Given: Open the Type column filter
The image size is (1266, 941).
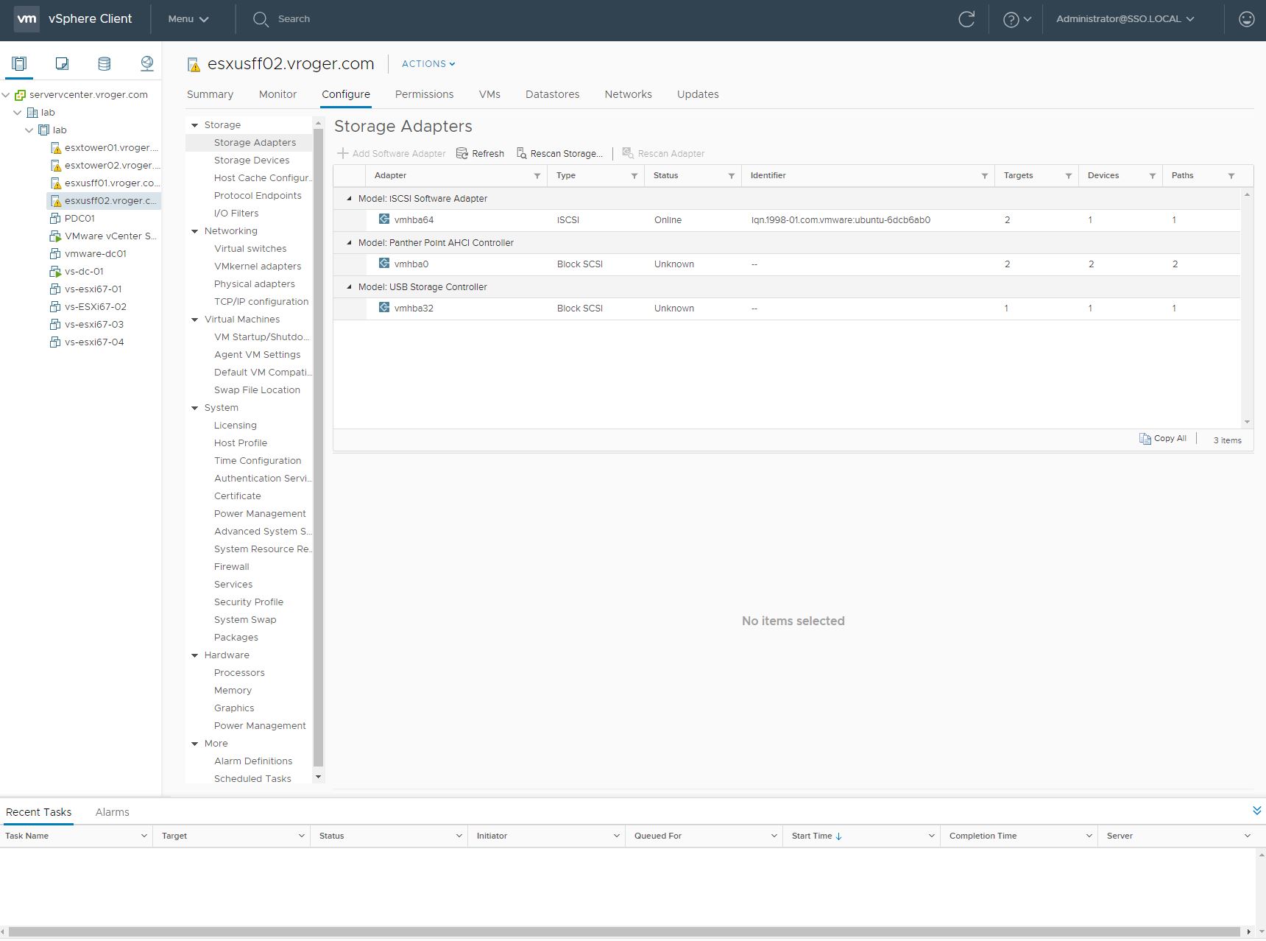Looking at the screenshot, I should [x=634, y=176].
